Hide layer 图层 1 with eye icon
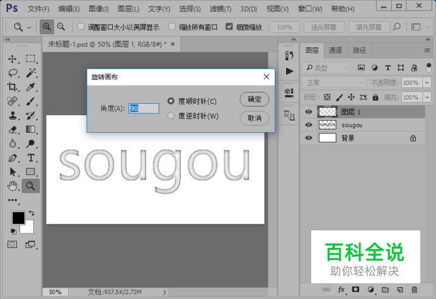 pyautogui.click(x=309, y=111)
